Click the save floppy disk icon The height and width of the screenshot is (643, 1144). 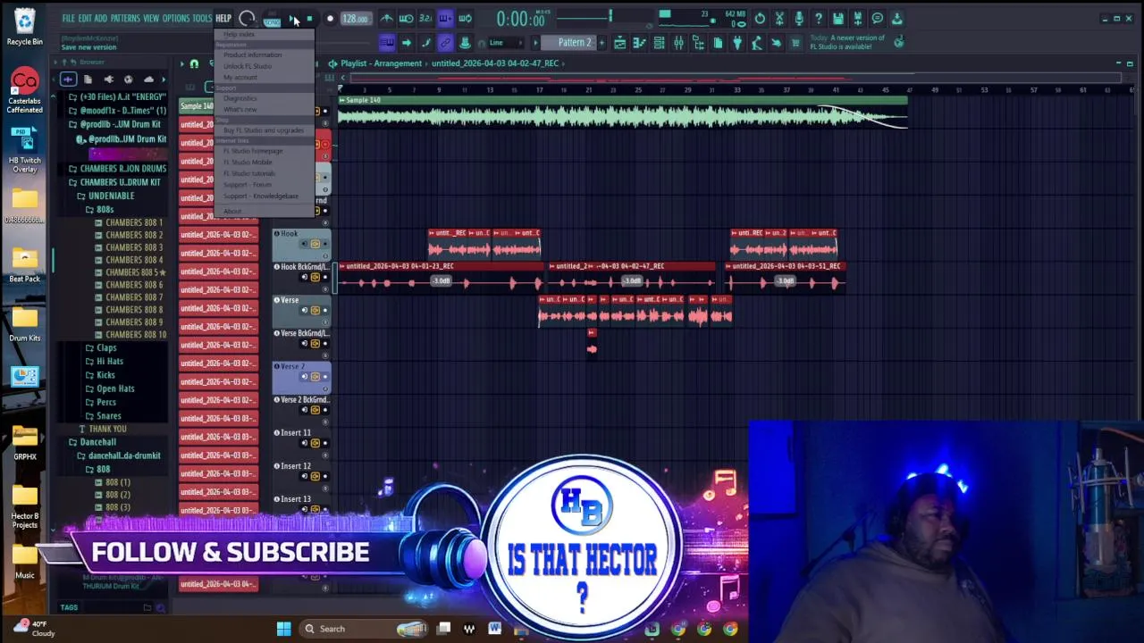pos(838,19)
